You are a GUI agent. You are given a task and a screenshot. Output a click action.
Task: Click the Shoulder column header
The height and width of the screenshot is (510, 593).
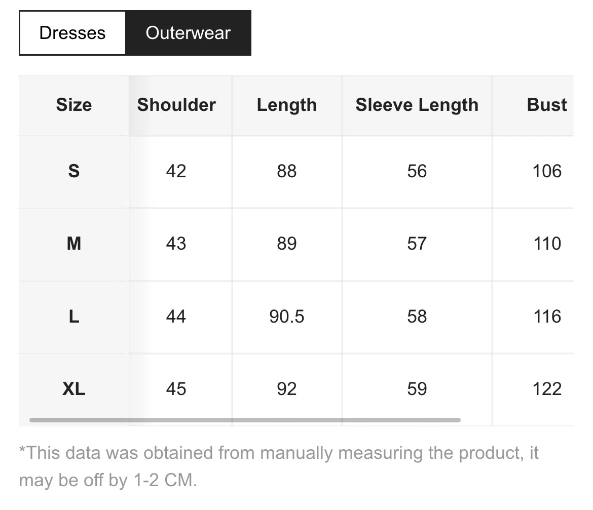pos(176,105)
